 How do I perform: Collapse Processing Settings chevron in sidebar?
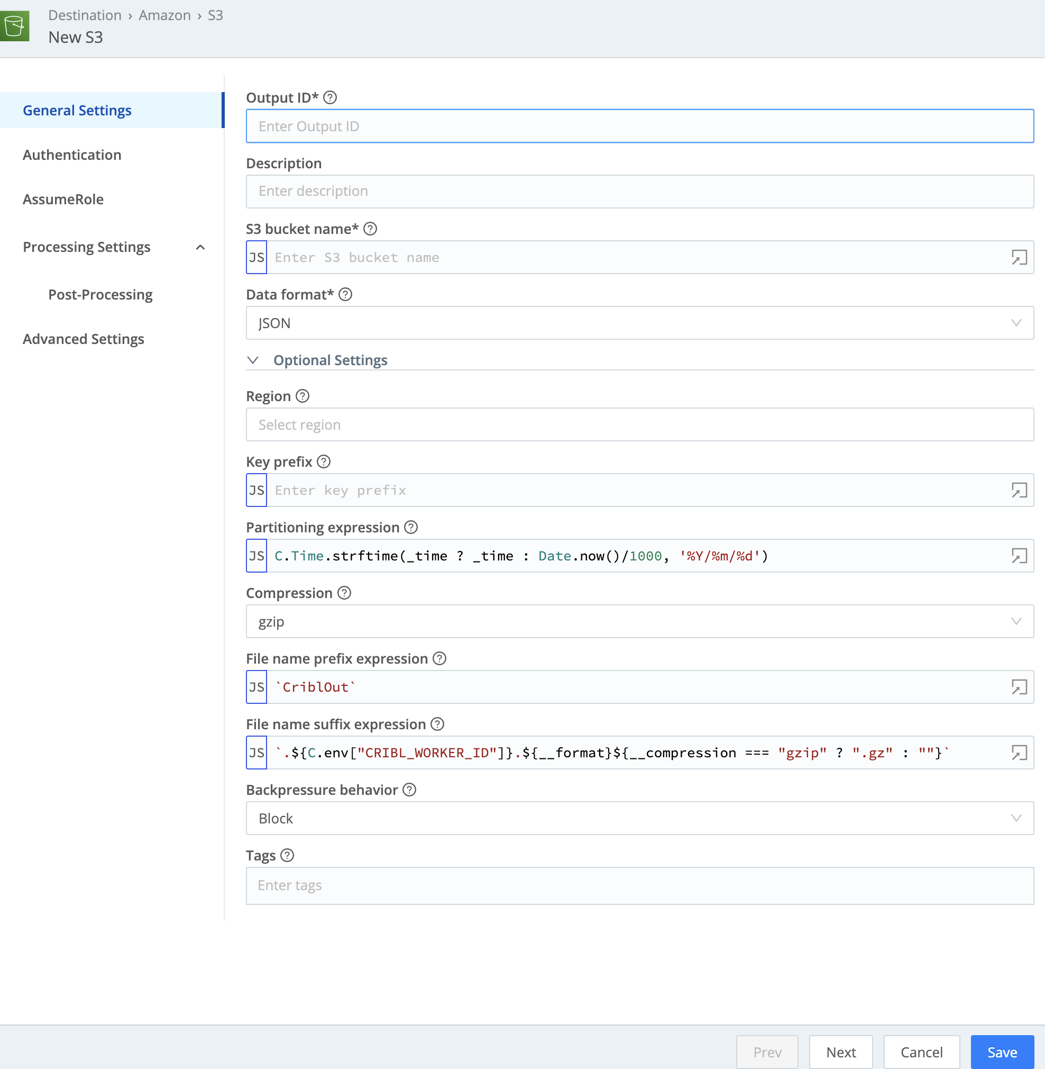tap(200, 247)
